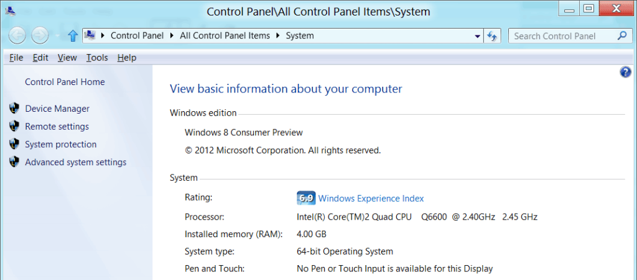
Task: Click System breadcrumb in address bar
Action: point(300,35)
